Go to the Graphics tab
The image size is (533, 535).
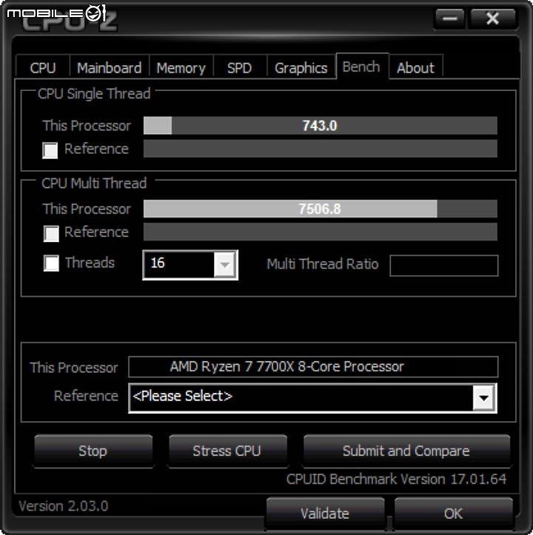301,67
